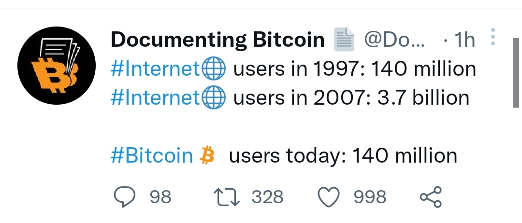Screen dimensions: 522x223
Task: Click the 98 replies count
Action: [x=160, y=197]
